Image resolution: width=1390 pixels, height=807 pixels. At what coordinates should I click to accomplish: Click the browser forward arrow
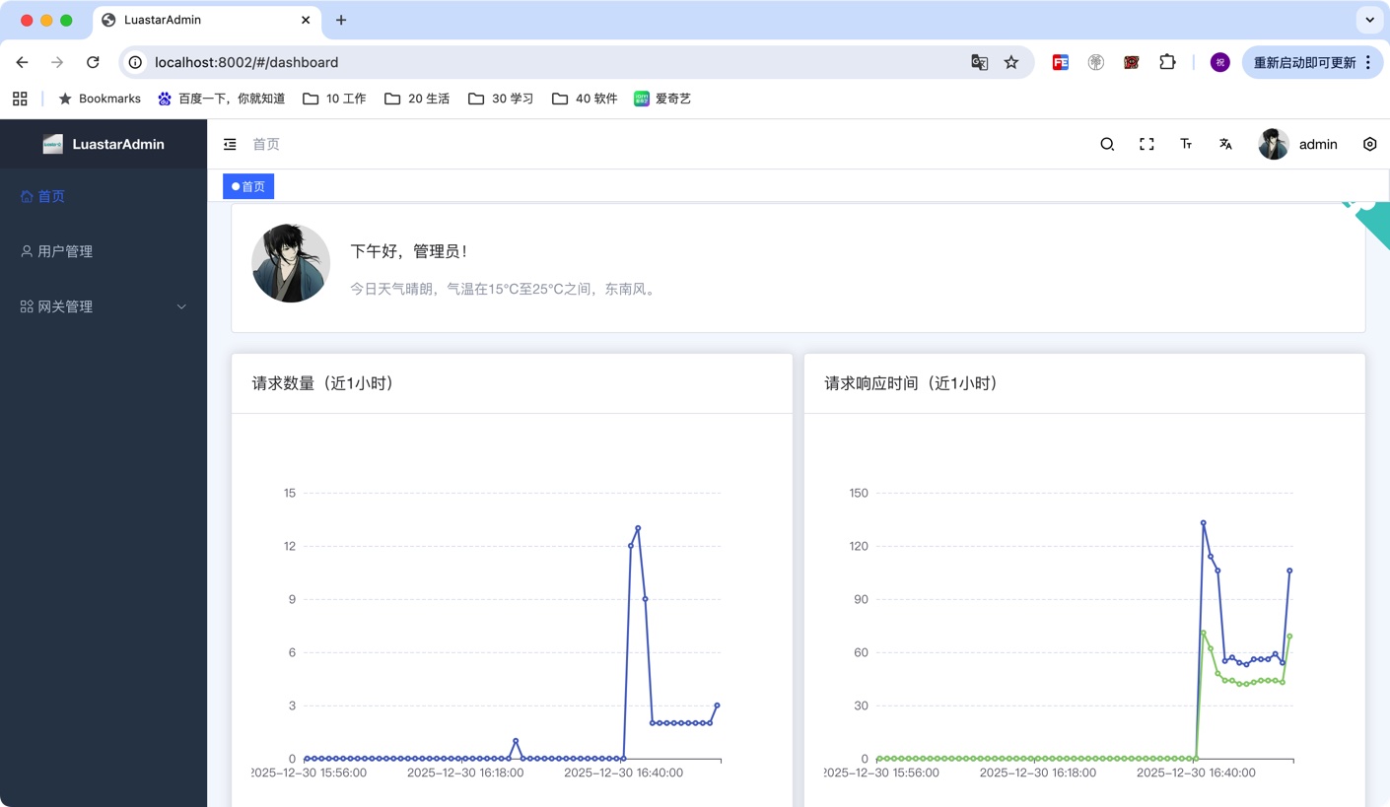point(57,62)
